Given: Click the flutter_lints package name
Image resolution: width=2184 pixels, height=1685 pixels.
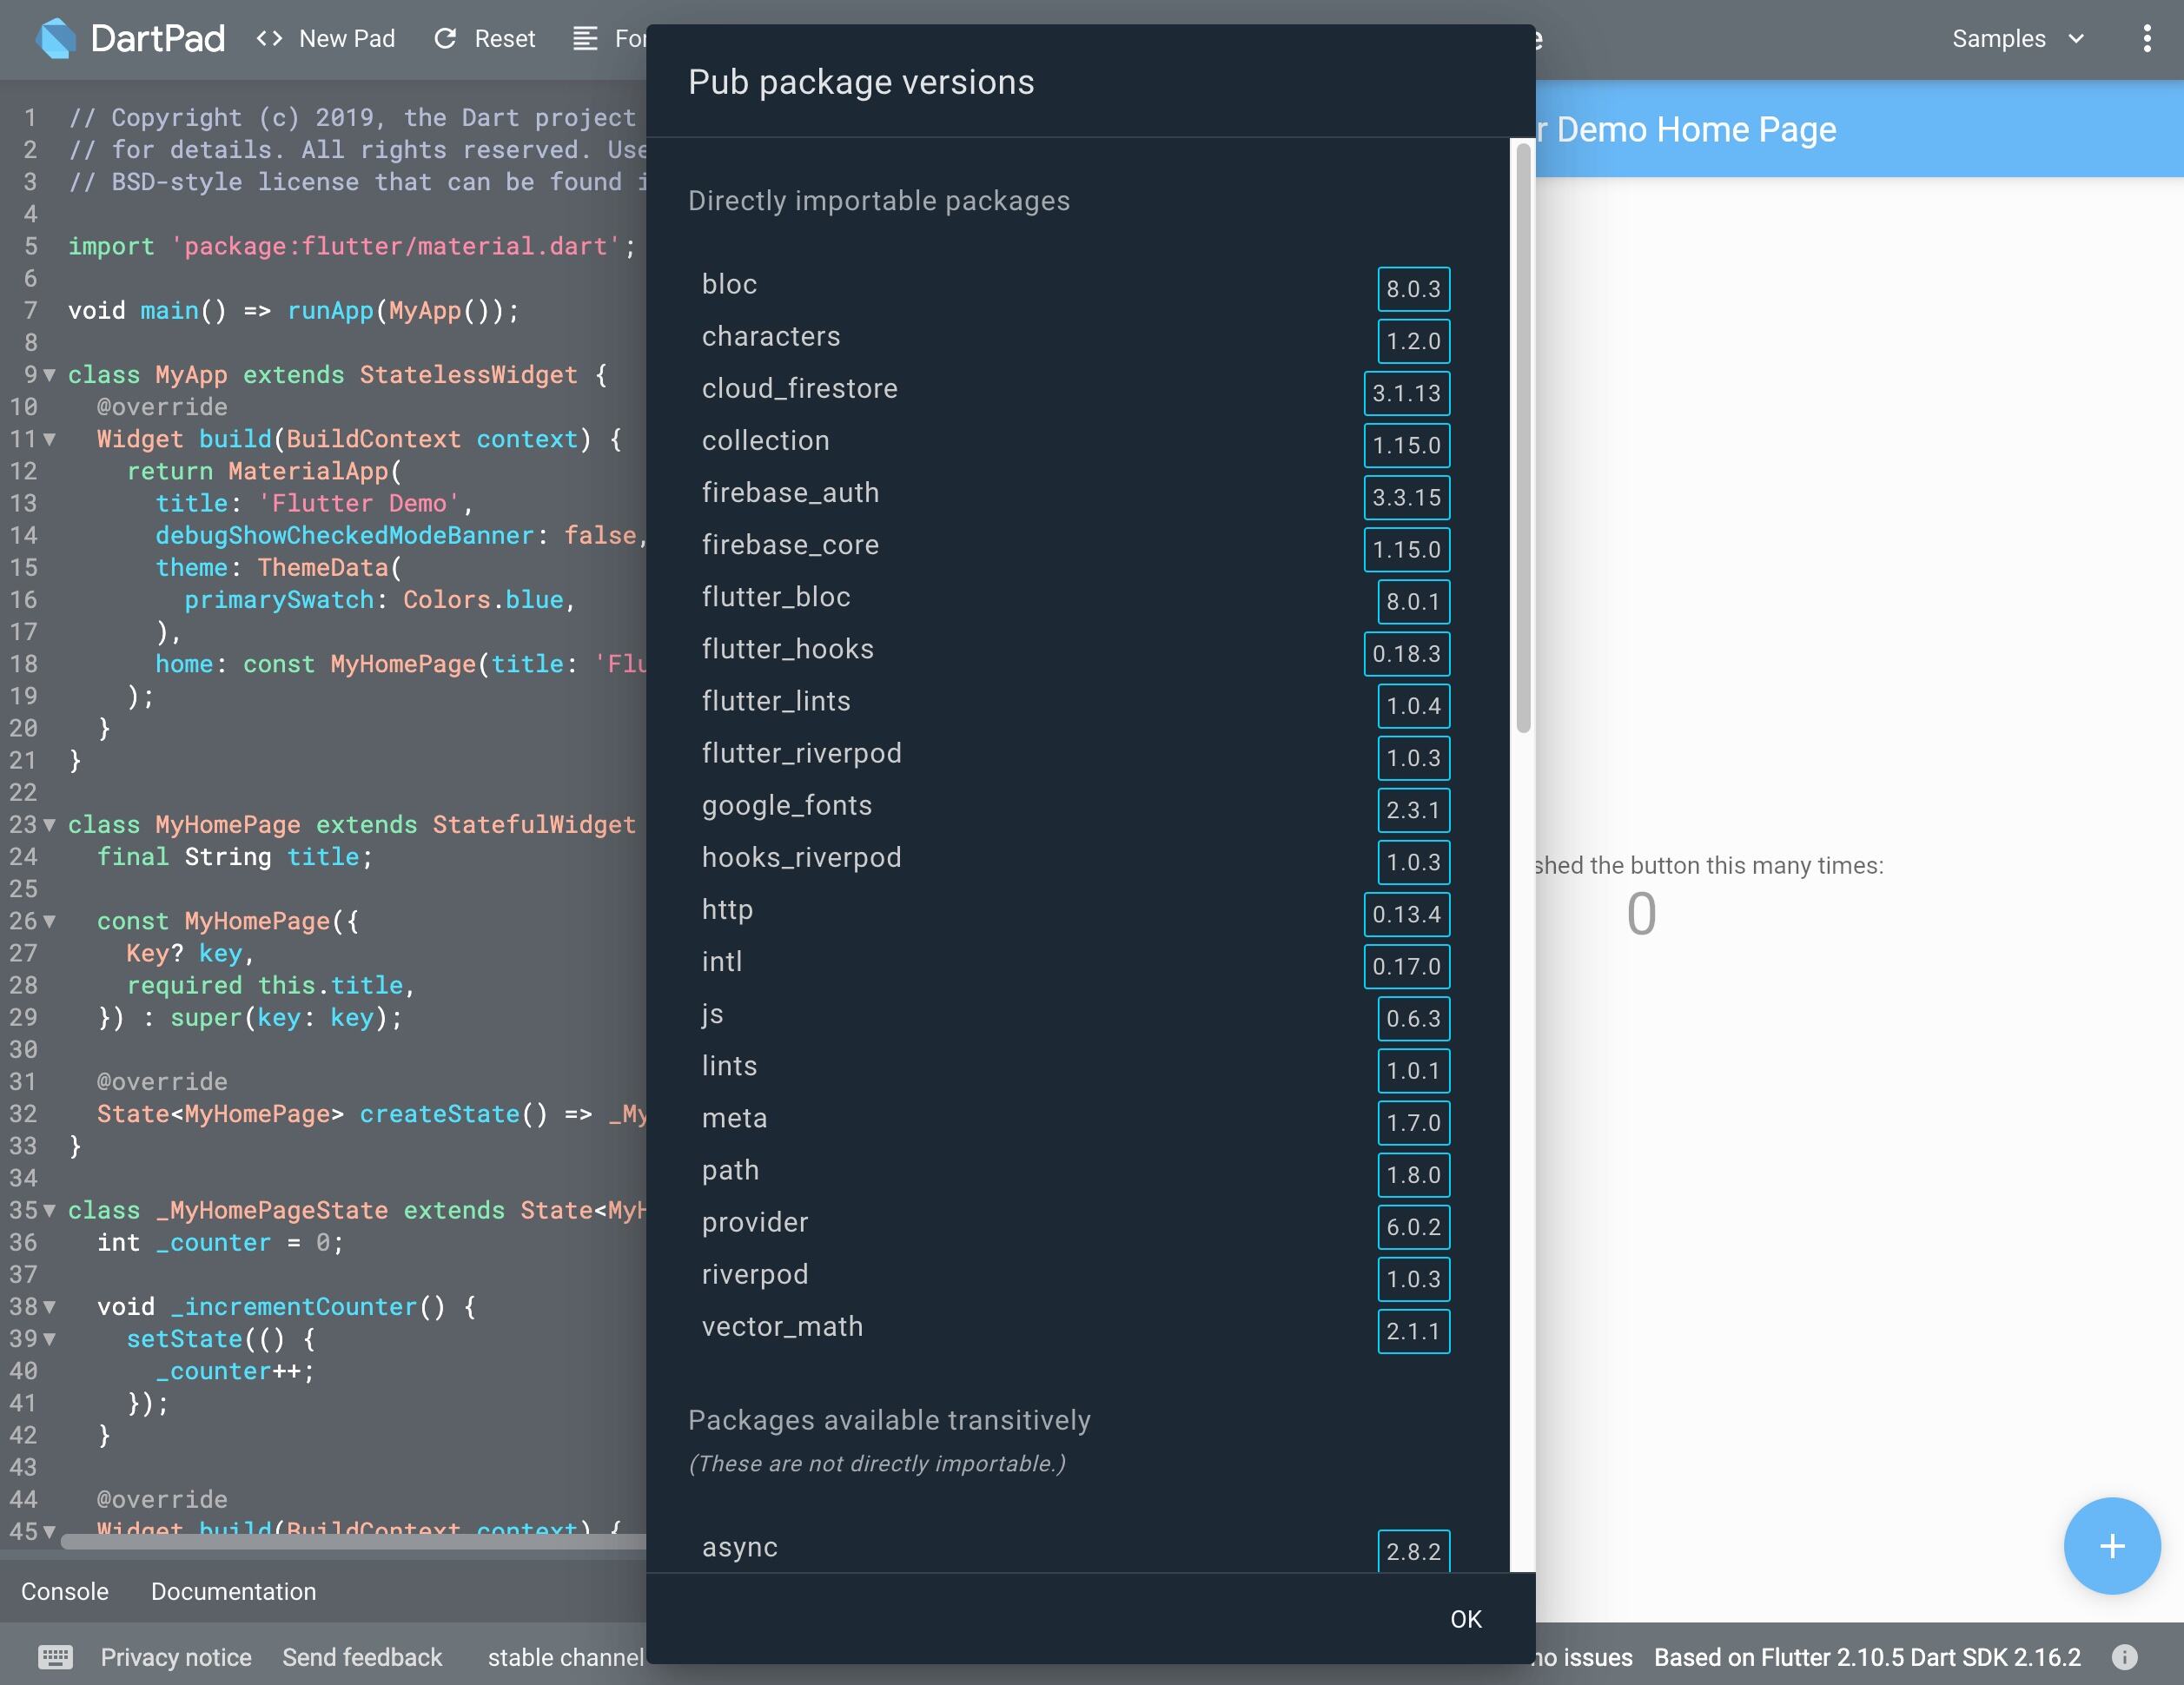Looking at the screenshot, I should pos(776,701).
